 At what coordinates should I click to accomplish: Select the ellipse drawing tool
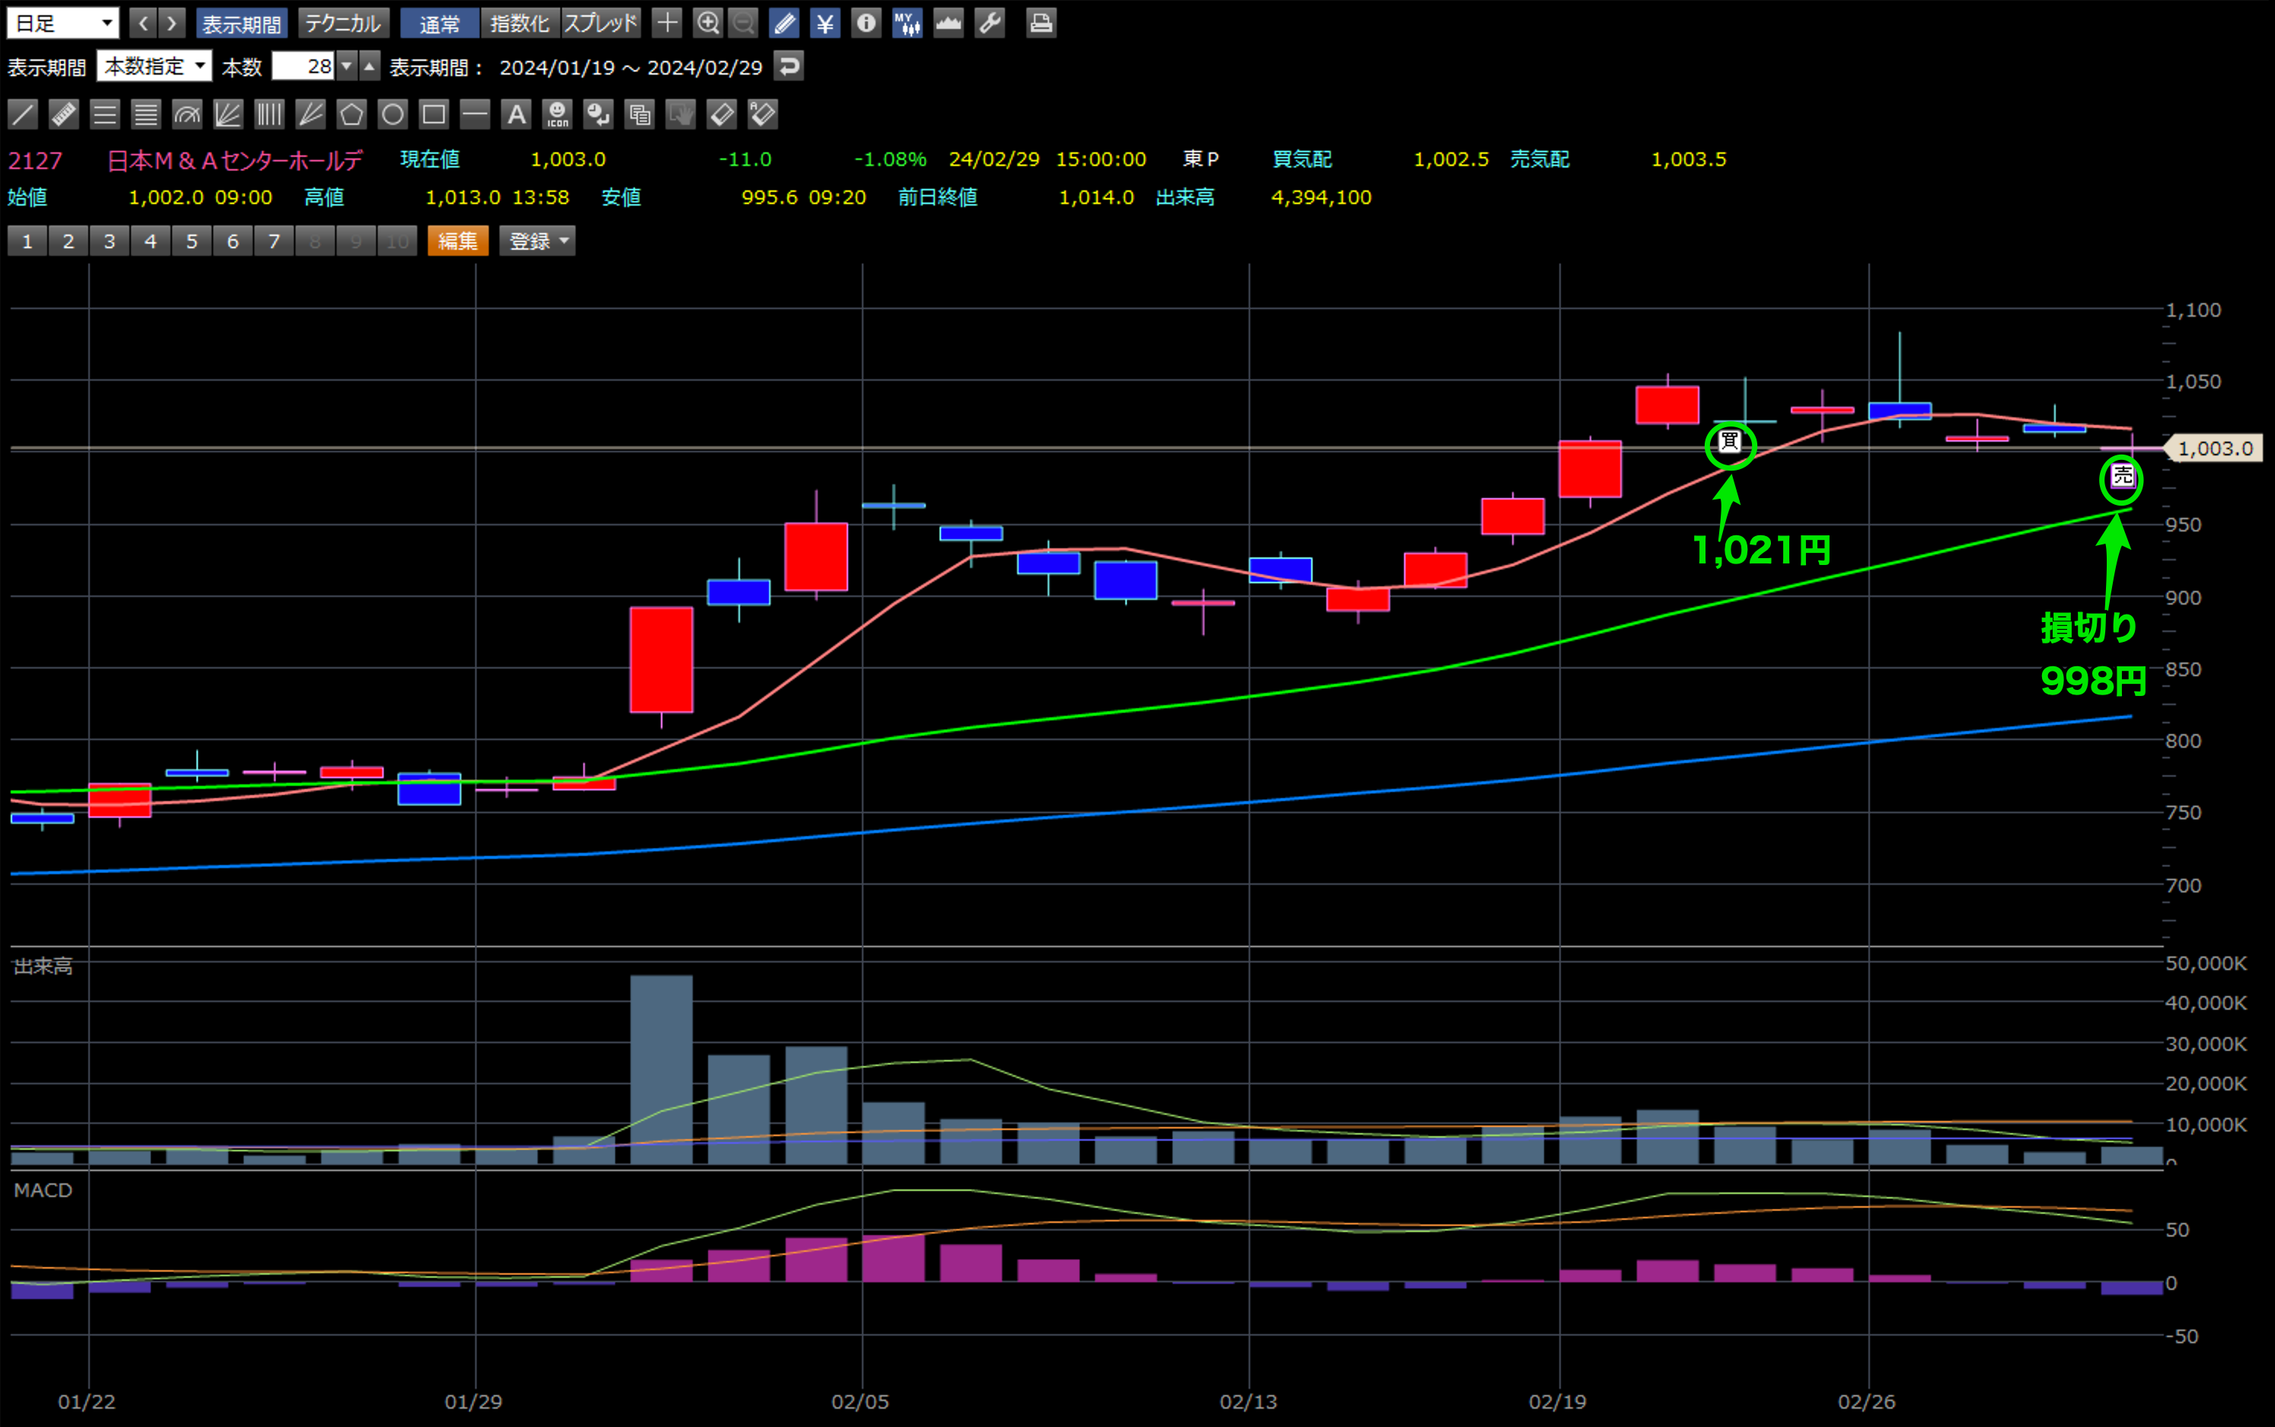pos(393,115)
